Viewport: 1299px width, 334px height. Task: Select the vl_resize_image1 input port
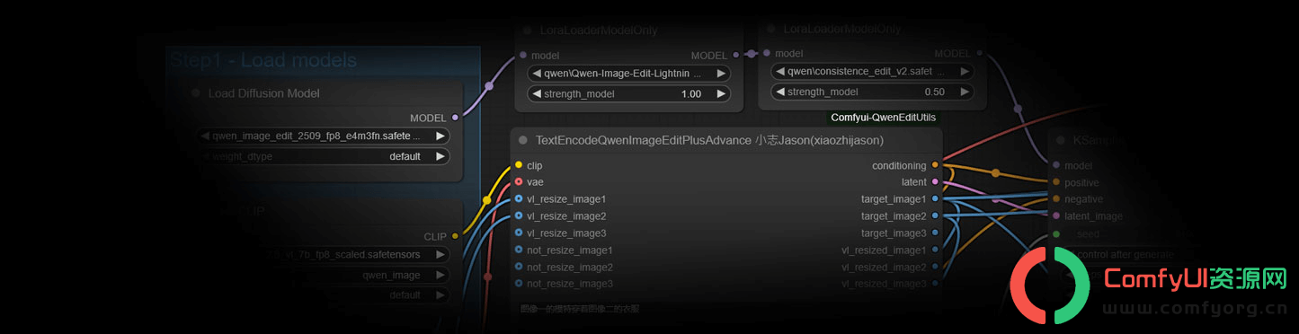click(519, 198)
